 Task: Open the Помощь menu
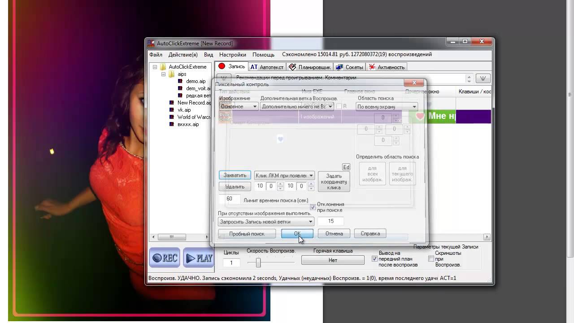click(x=263, y=55)
